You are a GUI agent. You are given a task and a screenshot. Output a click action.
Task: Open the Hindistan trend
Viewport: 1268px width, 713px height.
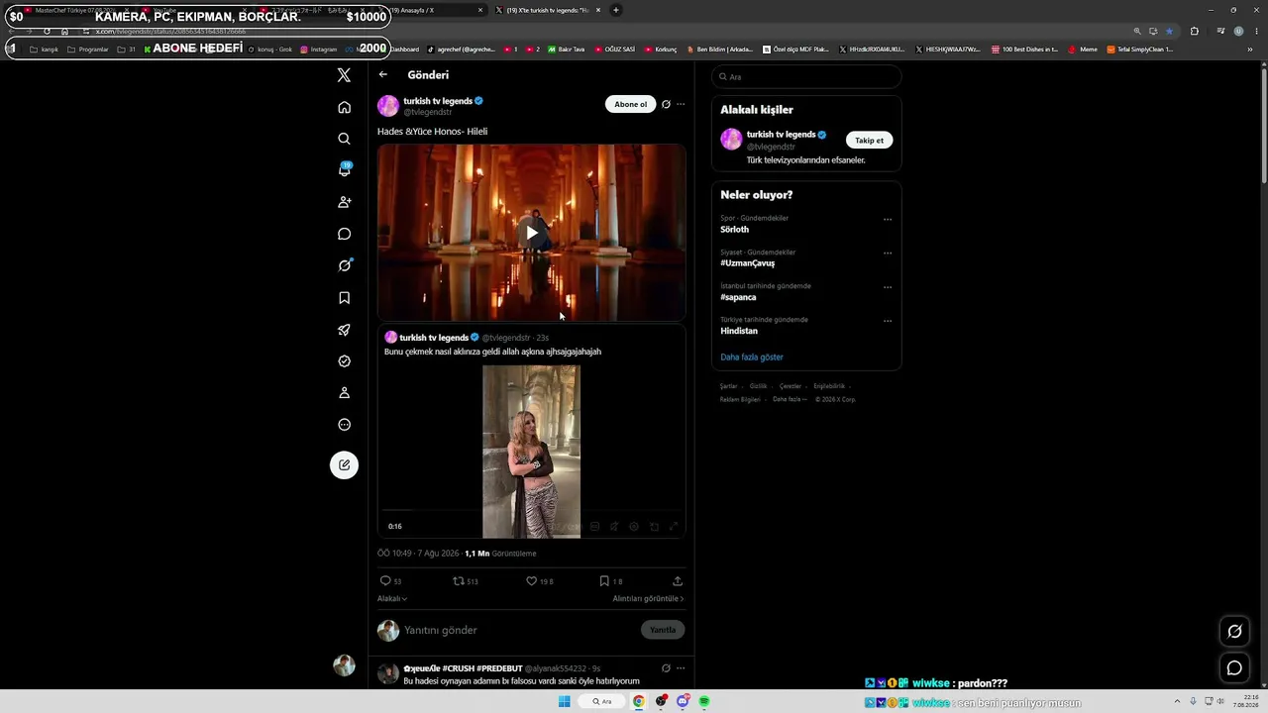pos(739,331)
